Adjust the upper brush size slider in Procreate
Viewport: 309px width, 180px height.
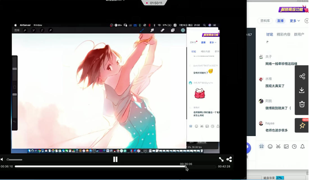point(15,69)
